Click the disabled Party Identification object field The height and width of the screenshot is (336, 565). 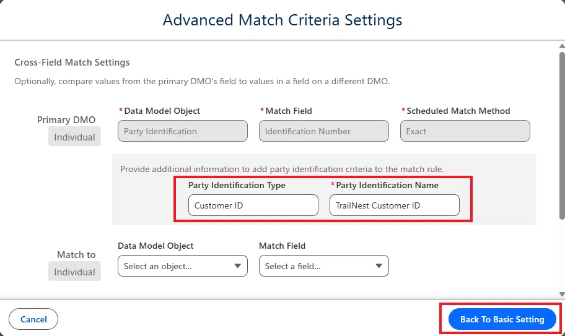coord(183,131)
